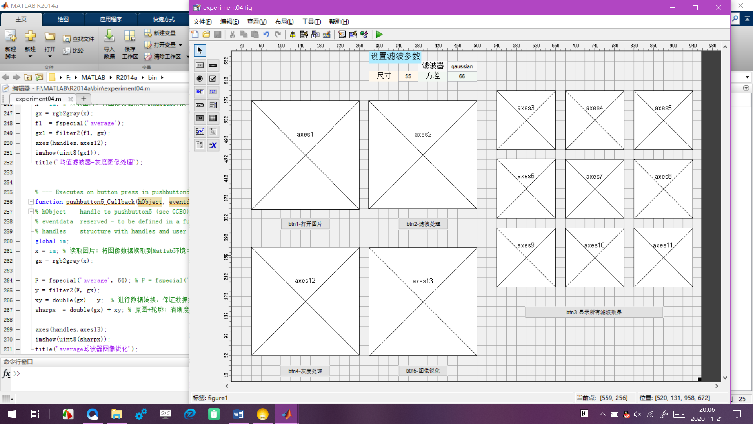The image size is (753, 424).
Task: Open dropdown under 新建 button
Action: [30, 57]
